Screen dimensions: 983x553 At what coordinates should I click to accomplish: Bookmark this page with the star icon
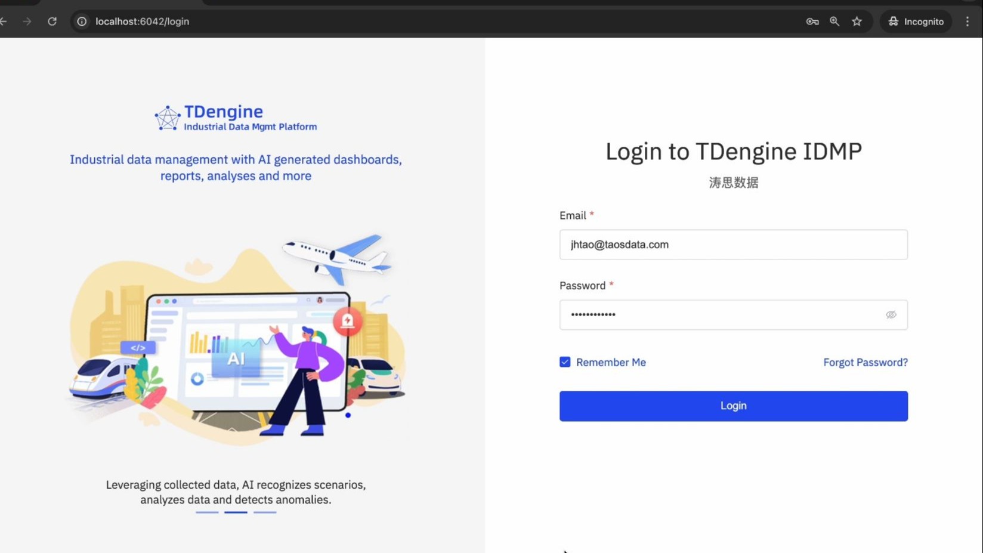[857, 21]
